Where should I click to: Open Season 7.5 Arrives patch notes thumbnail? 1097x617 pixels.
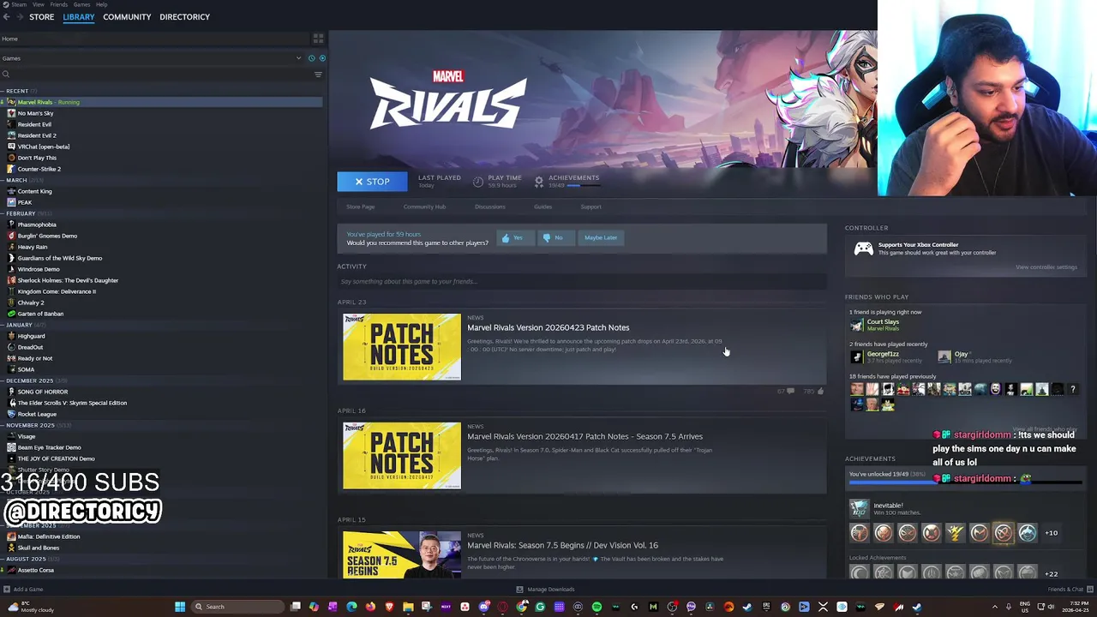pos(402,456)
